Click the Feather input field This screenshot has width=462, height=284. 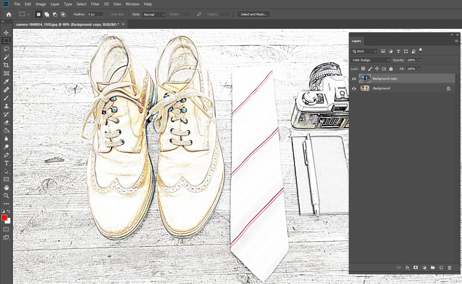[95, 14]
